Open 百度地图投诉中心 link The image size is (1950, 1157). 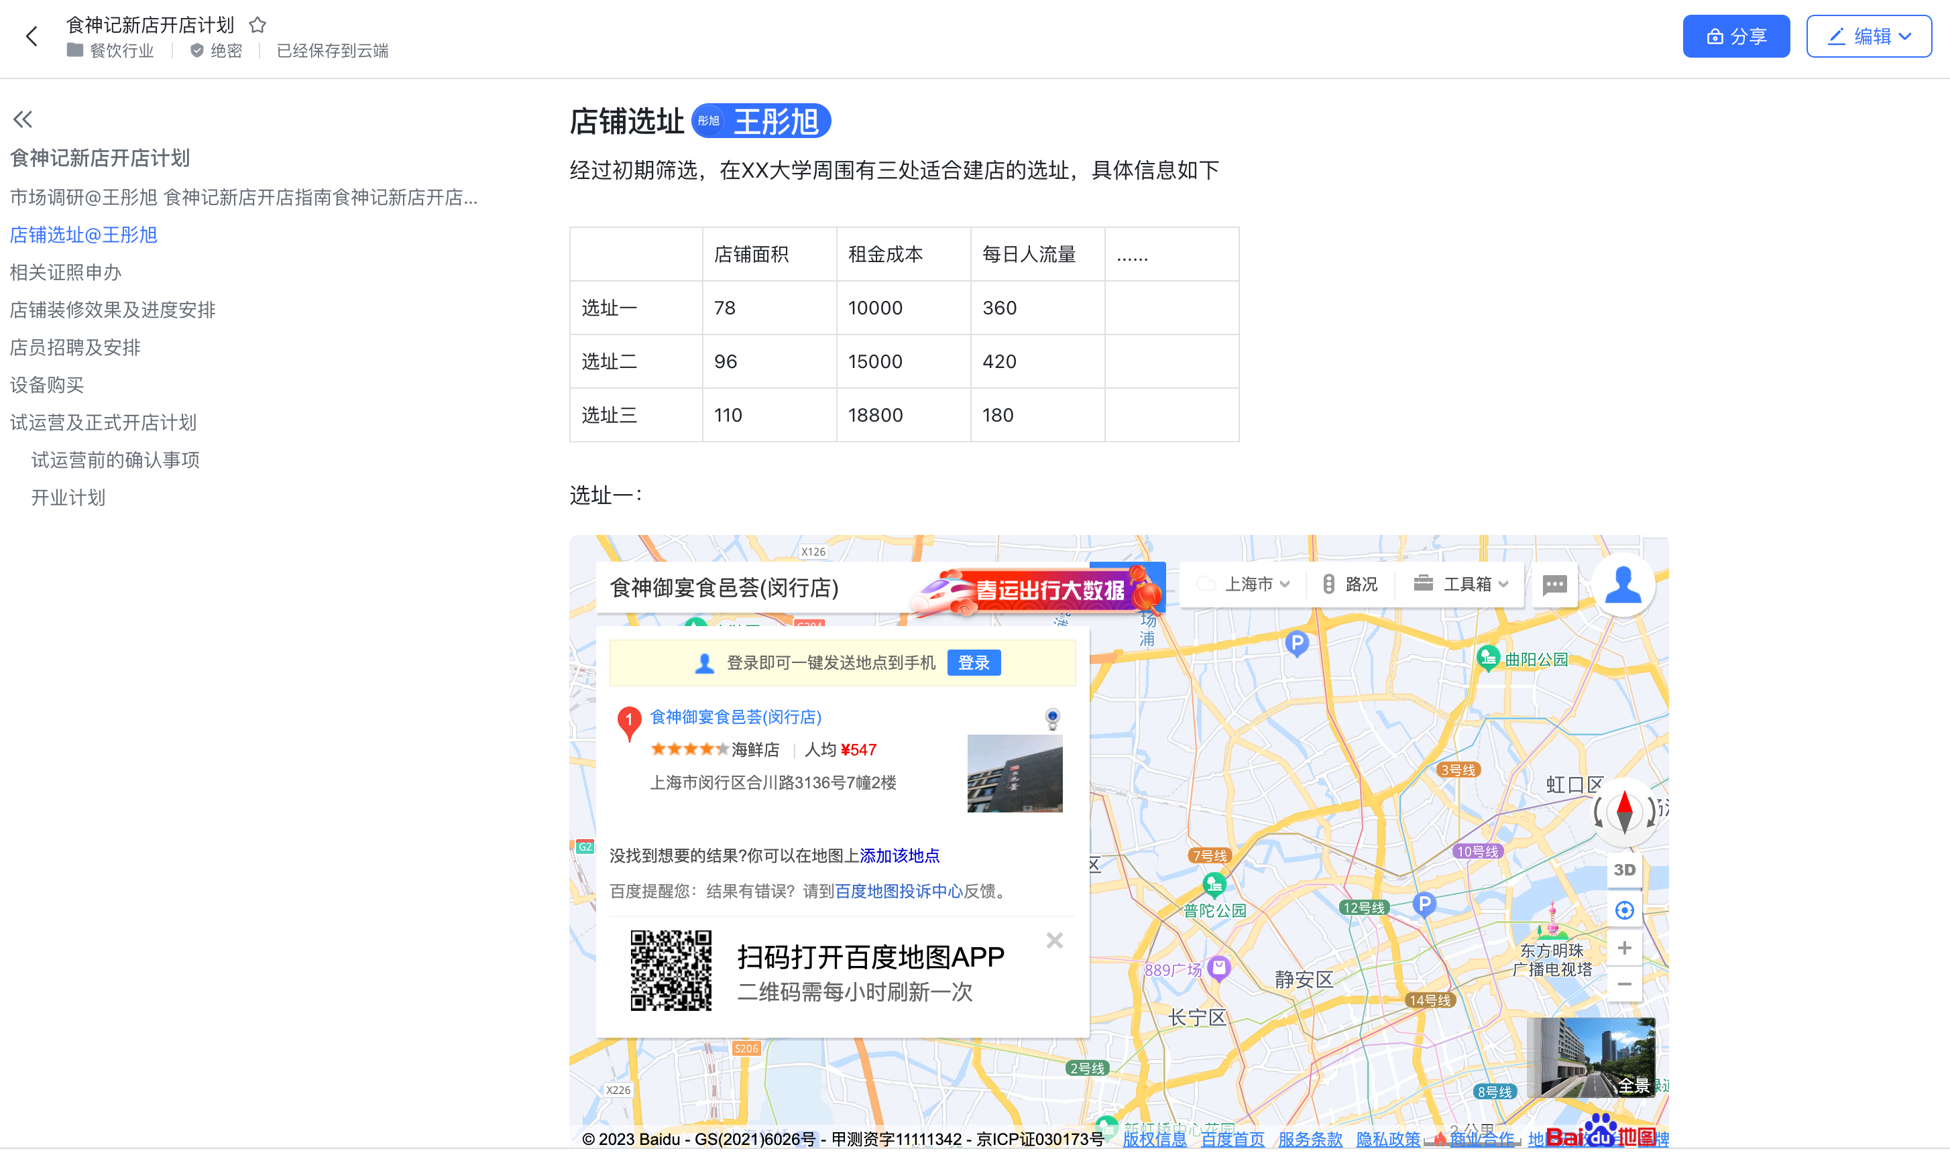pyautogui.click(x=898, y=891)
